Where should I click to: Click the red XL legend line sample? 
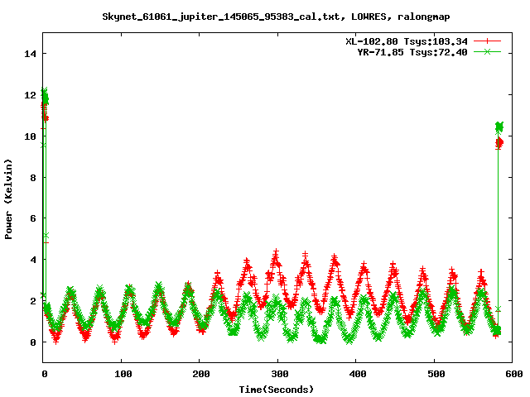click(488, 41)
